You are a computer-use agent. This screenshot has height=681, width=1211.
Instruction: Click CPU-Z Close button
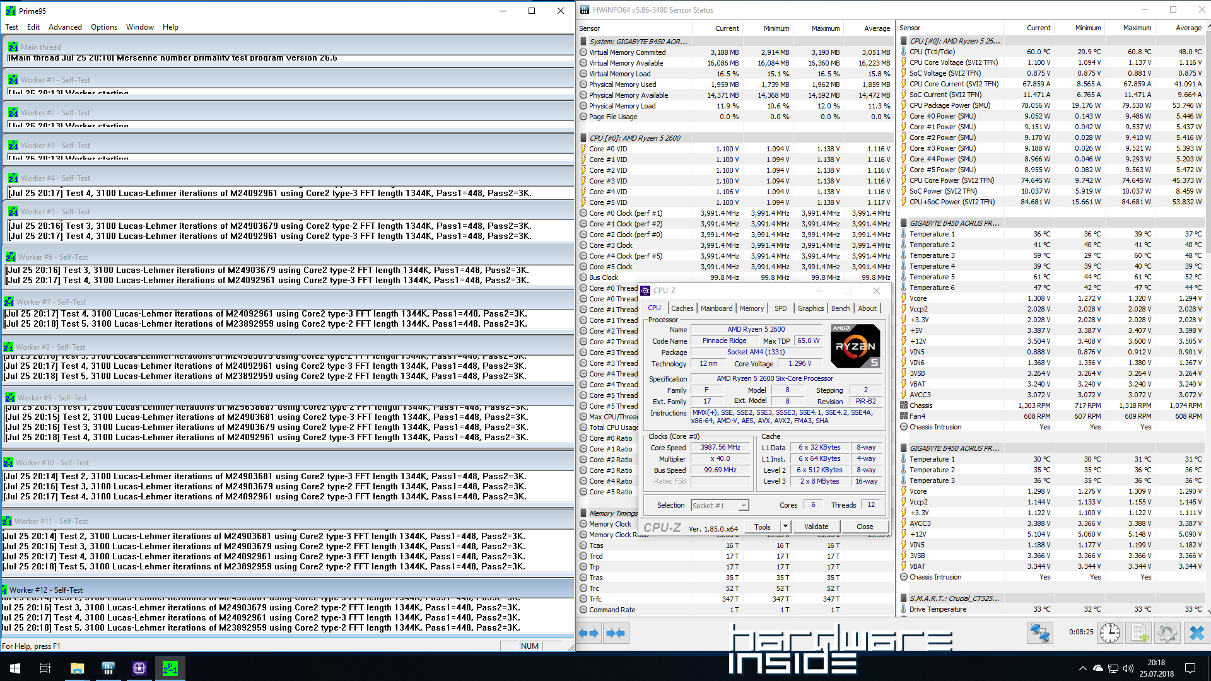click(x=865, y=527)
